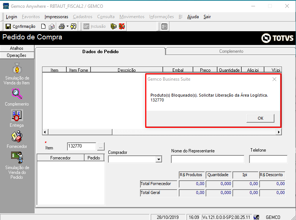
Task: Click the status bar time 16:09
Action: [x=194, y=217]
